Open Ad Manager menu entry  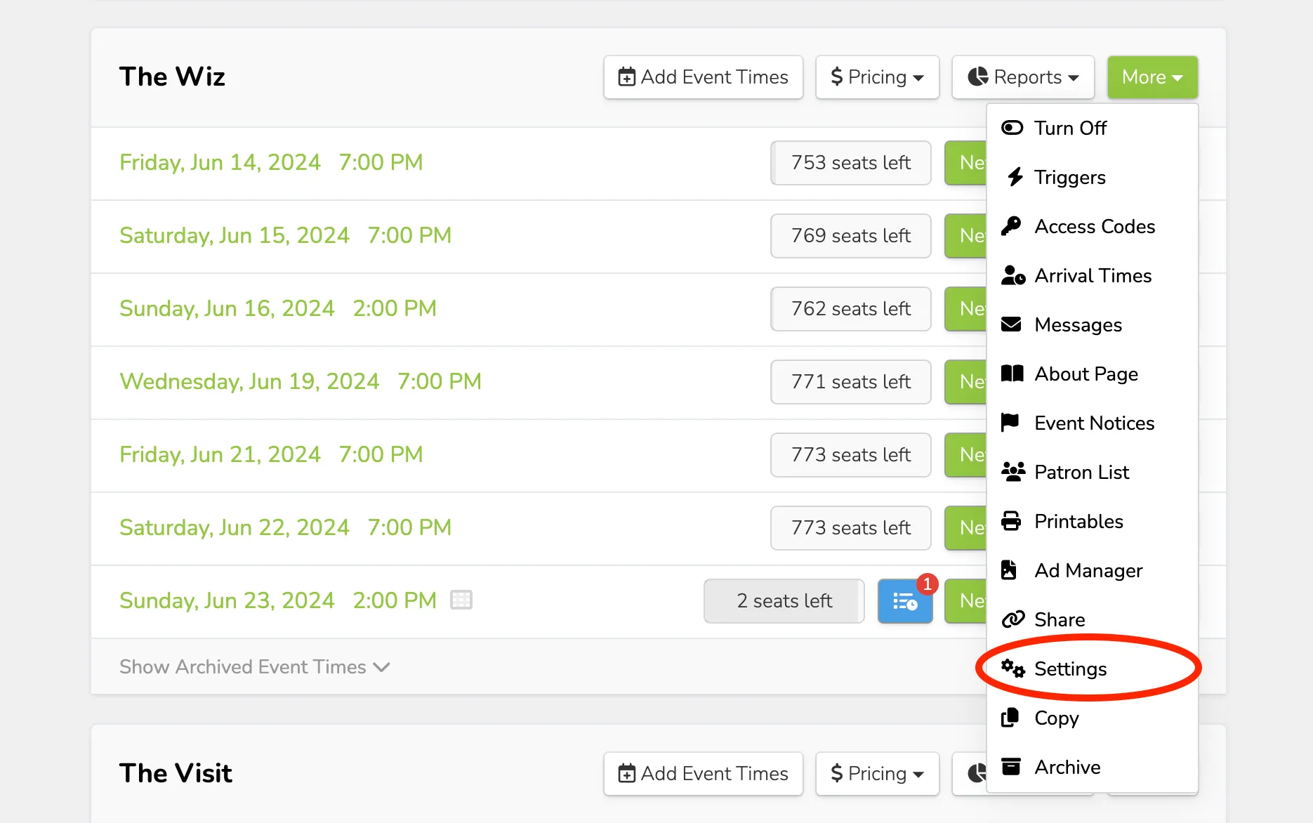coord(1092,570)
